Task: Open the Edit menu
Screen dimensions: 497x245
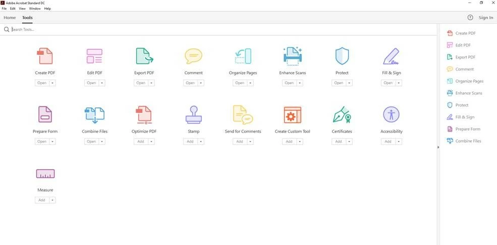Action: tap(13, 9)
